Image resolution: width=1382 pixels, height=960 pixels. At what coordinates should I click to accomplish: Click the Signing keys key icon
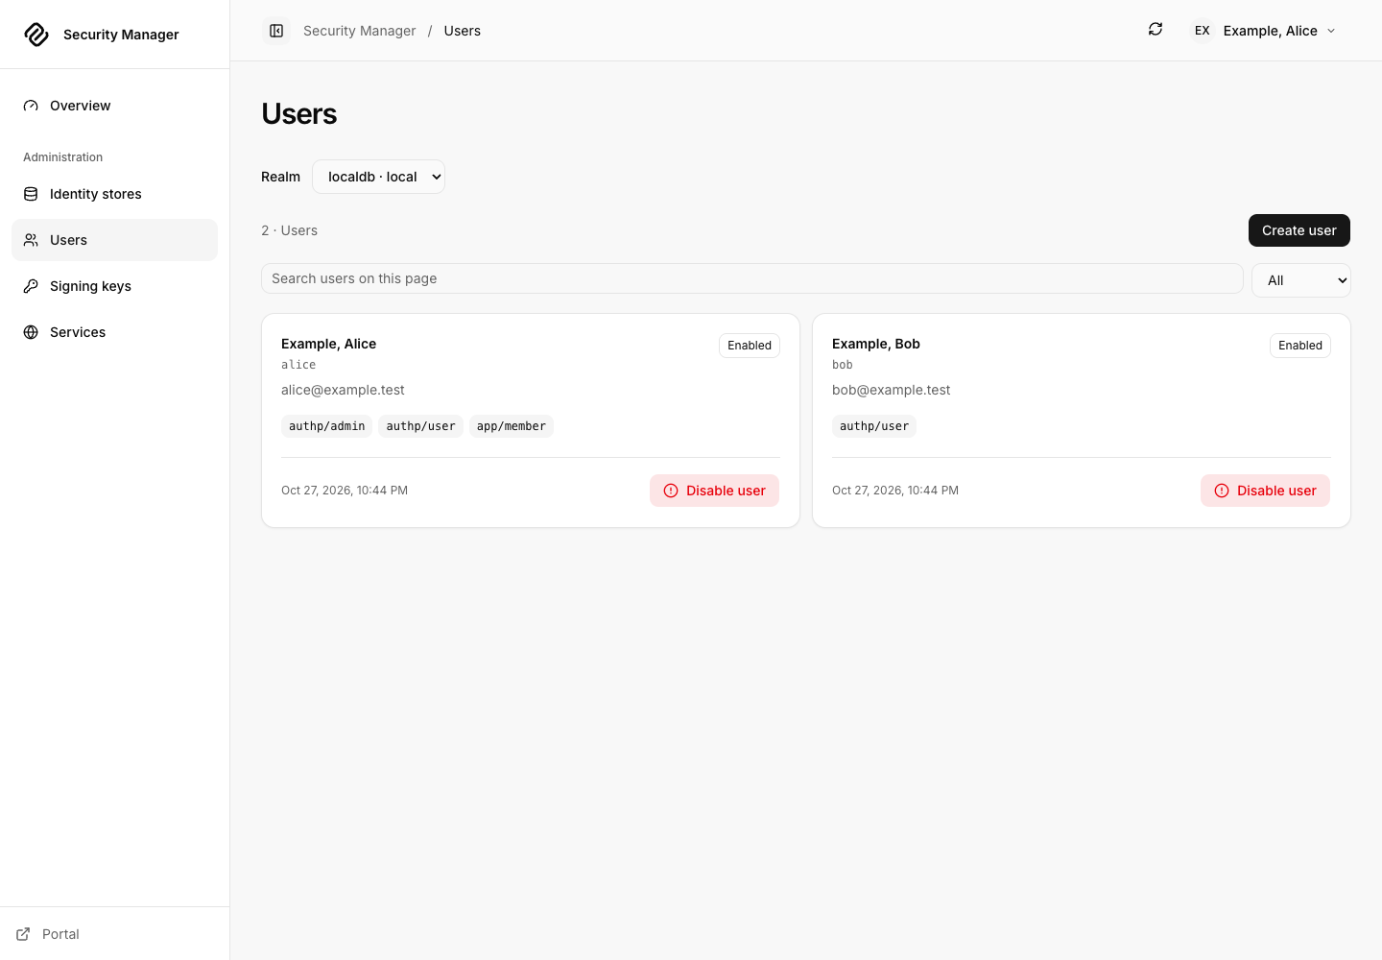point(31,286)
